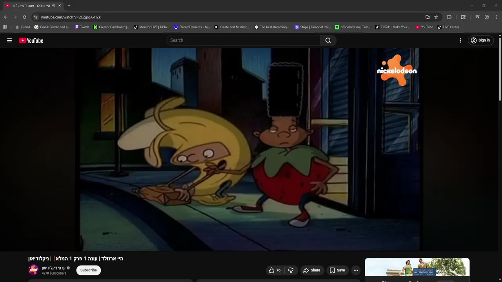Open the tab search icon in toolbar

click(463, 17)
